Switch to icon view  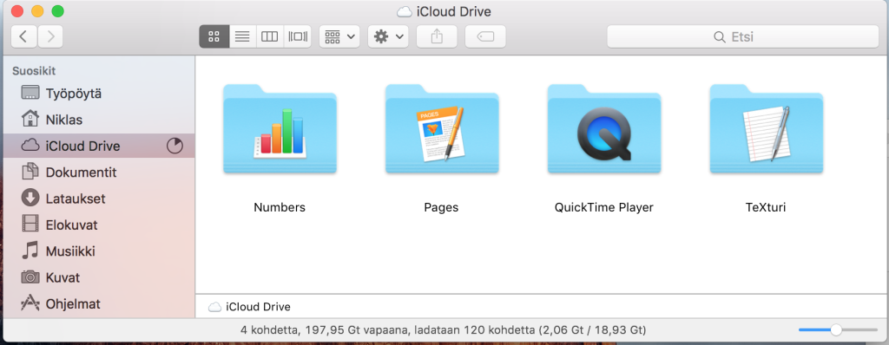[x=214, y=36]
